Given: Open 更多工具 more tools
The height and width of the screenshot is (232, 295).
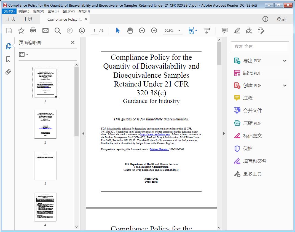Looking at the screenshot, I should click(248, 174).
